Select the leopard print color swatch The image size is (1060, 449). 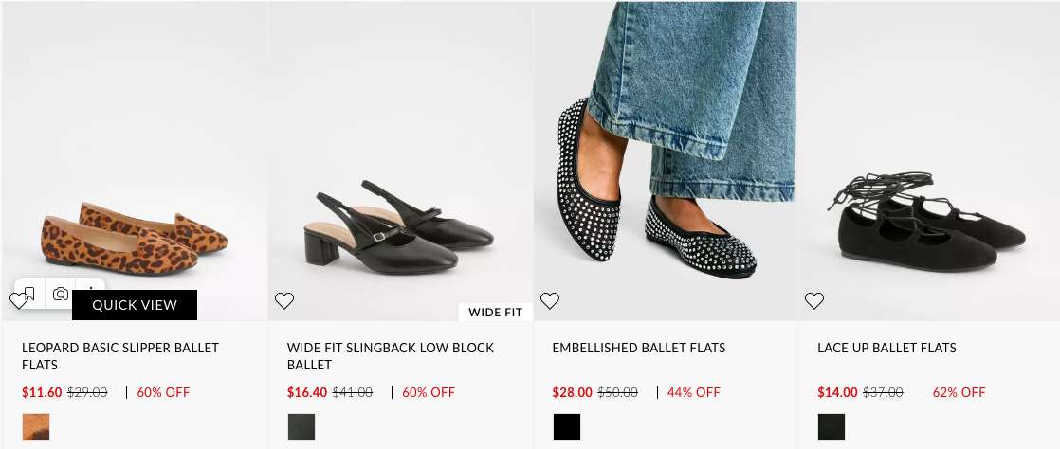[36, 427]
